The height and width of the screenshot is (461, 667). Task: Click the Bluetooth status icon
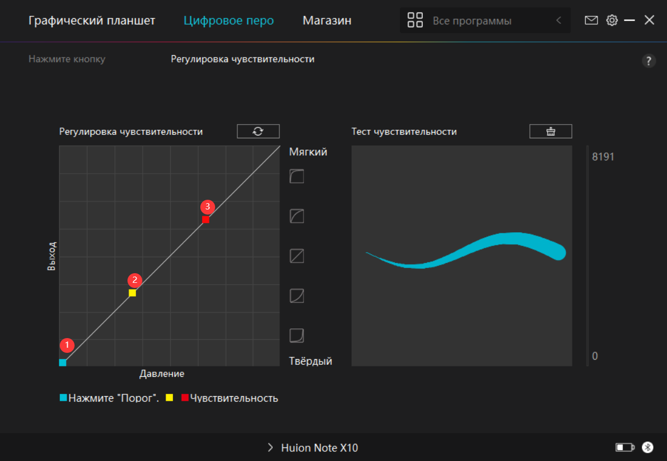[x=647, y=447]
